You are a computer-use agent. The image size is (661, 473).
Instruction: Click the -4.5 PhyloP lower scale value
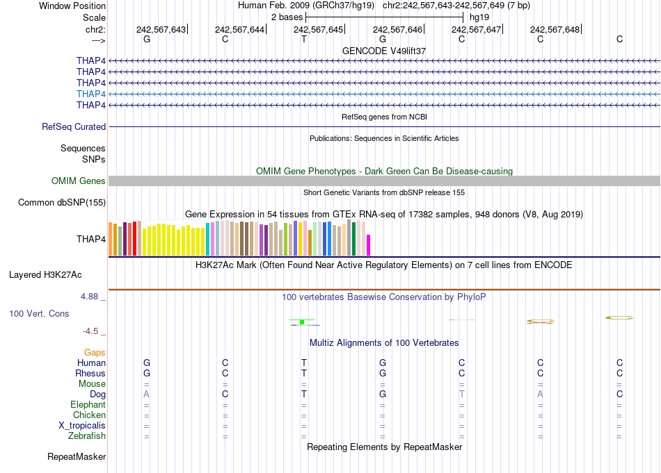pyautogui.click(x=90, y=331)
